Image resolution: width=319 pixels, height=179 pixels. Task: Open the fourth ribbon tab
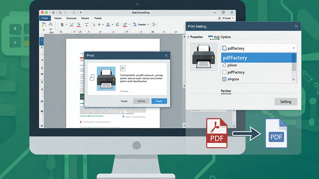[x=85, y=18]
